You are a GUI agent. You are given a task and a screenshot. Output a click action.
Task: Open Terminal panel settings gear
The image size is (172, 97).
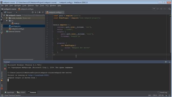pos(166,62)
